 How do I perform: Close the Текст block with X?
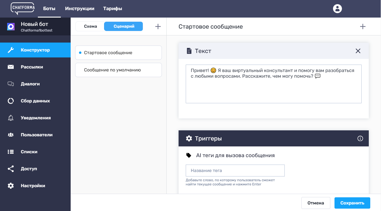[x=358, y=51]
